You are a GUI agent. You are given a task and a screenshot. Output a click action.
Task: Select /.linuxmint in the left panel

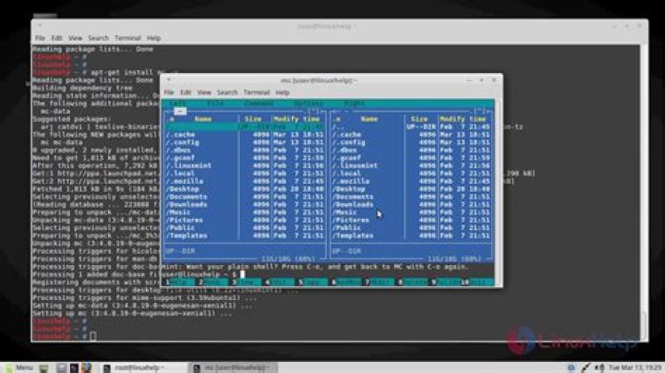[x=244, y=166]
